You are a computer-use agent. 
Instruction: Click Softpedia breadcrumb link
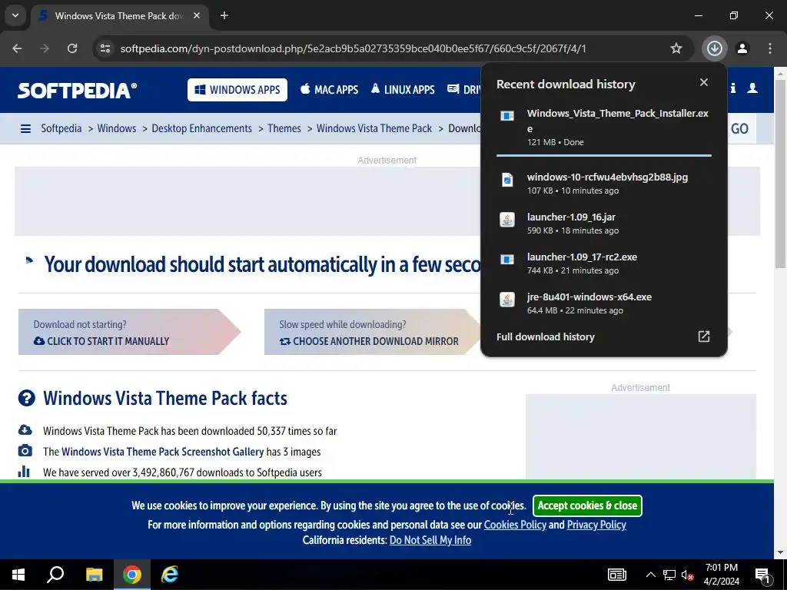[61, 128]
